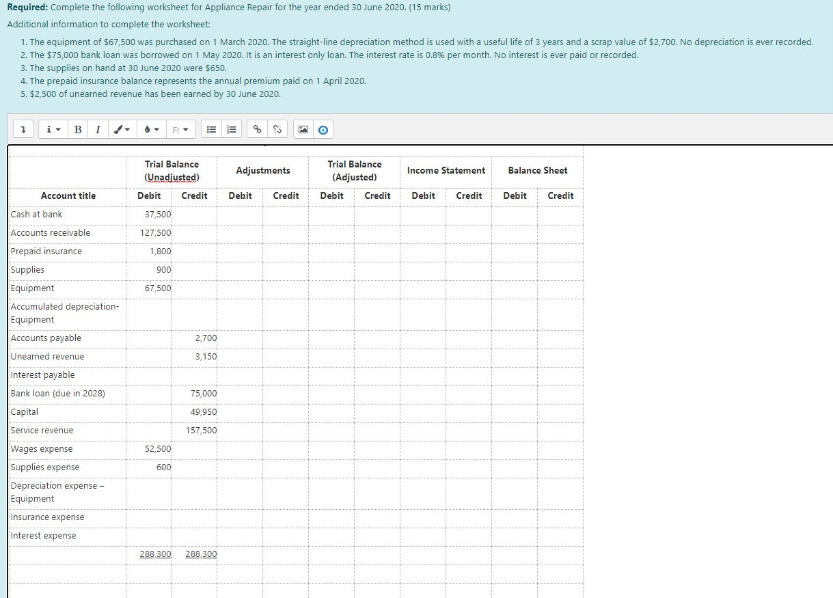Apply bold formatting
Image resolution: width=833 pixels, height=598 pixels.
pyautogui.click(x=77, y=129)
